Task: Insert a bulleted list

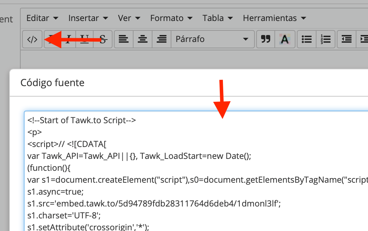Action: click(x=307, y=39)
